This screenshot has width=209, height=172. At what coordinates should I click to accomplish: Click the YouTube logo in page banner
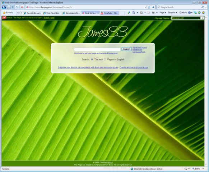4,18
